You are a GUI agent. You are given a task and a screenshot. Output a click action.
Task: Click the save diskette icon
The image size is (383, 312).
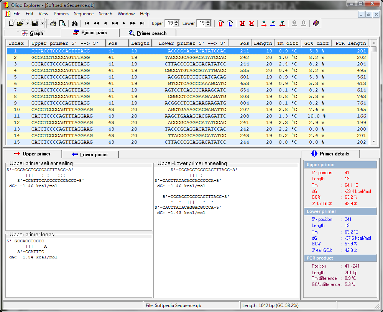(x=35, y=23)
